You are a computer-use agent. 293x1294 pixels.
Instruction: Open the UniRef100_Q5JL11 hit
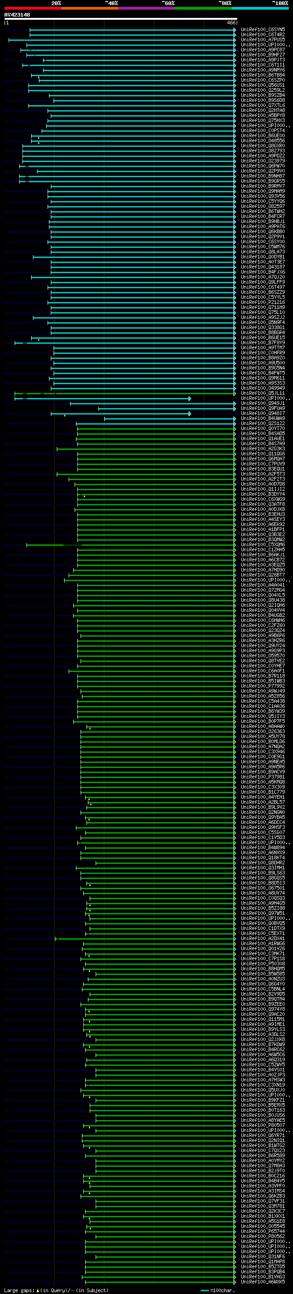[x=263, y=393]
